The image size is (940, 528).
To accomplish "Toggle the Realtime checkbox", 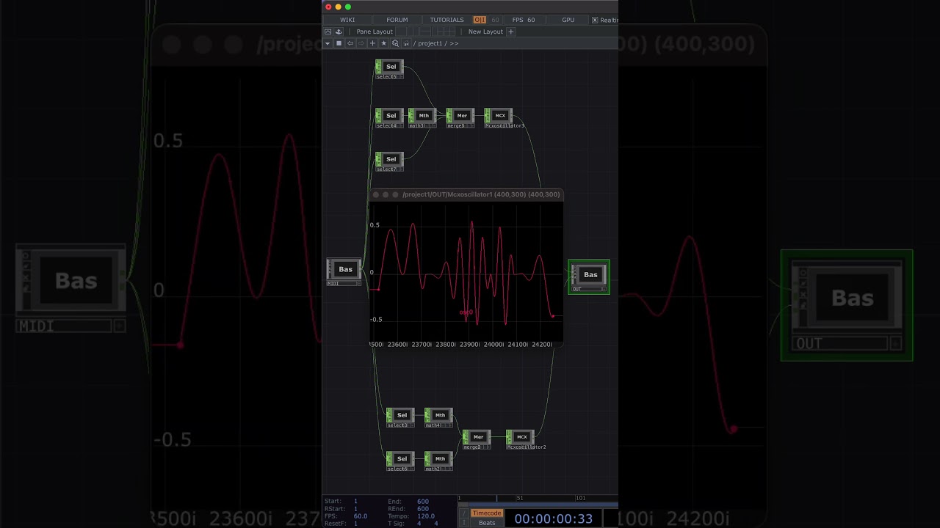I will click(595, 20).
